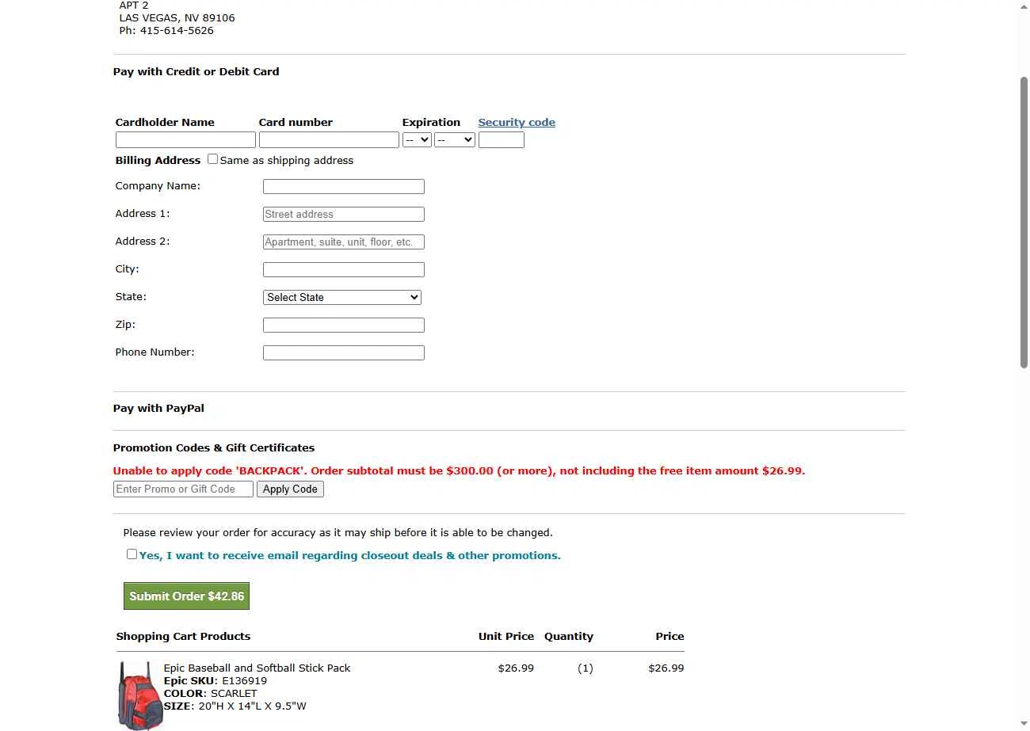The image size is (1030, 731).
Task: Expand the Select State dropdown
Action: click(341, 298)
